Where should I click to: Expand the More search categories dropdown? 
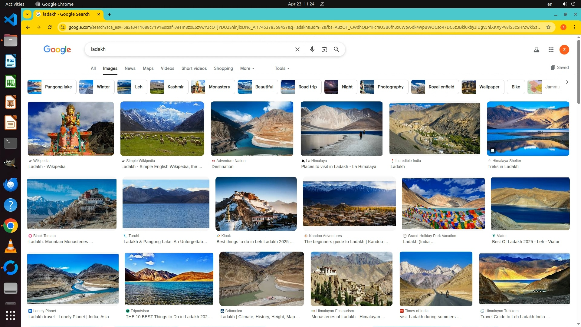(x=247, y=68)
